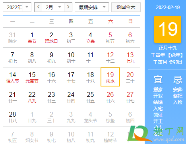Select March 1 廿九
This screenshot has height=144, width=186.
(32, 117)
